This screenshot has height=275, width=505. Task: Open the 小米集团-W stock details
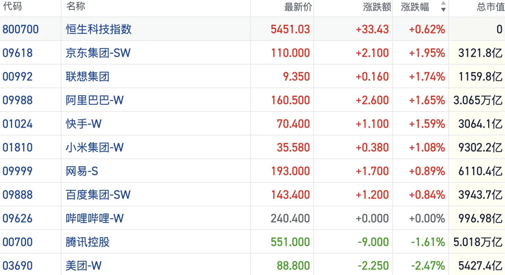point(95,147)
